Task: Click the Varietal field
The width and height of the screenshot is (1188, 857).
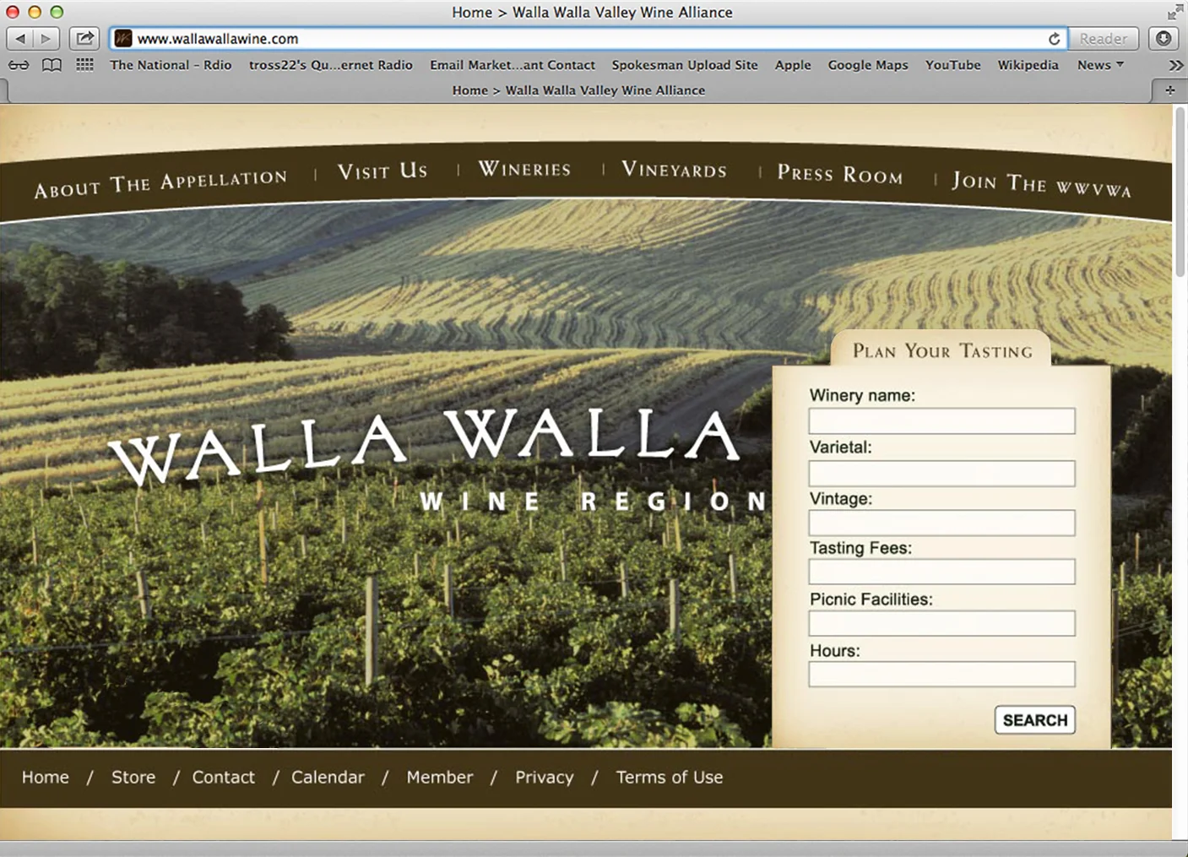Action: (x=941, y=473)
